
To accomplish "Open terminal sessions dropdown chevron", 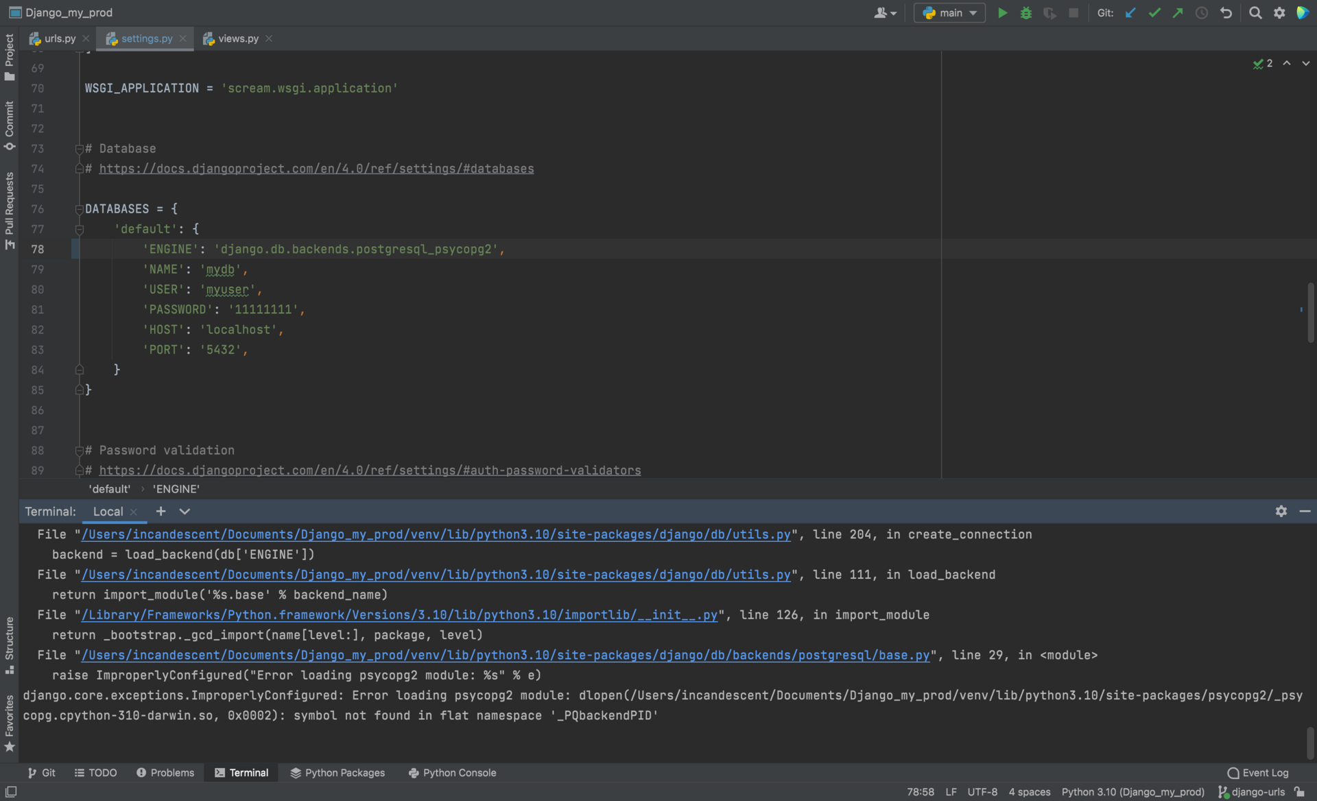I will (x=185, y=512).
